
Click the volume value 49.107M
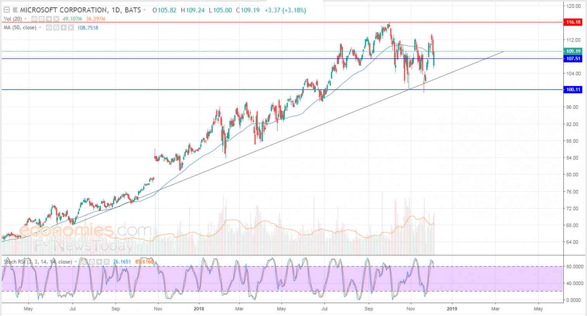(x=72, y=19)
